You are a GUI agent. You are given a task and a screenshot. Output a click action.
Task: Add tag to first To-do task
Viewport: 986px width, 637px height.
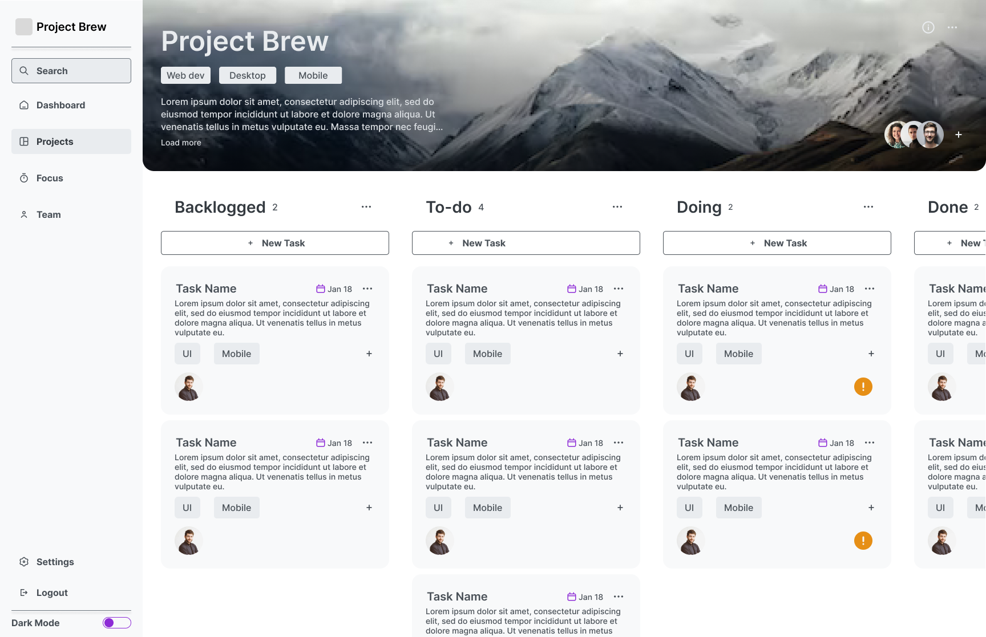point(620,354)
